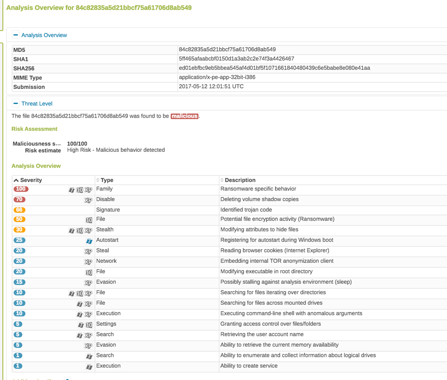The width and height of the screenshot is (447, 380).
Task: Collapse the Threat Level section
Action: point(16,104)
